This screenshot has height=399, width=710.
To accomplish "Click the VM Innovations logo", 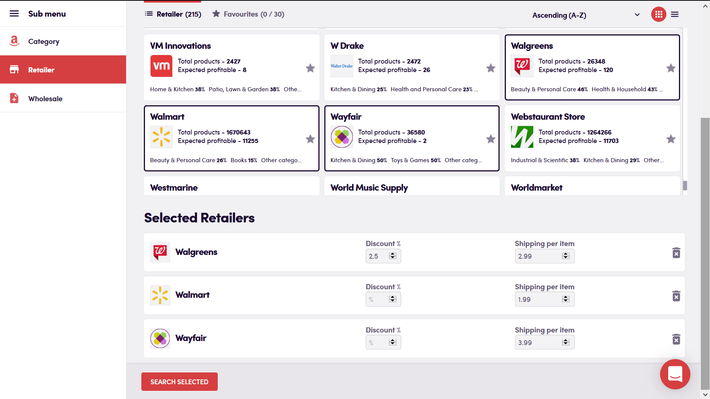I will pyautogui.click(x=161, y=66).
